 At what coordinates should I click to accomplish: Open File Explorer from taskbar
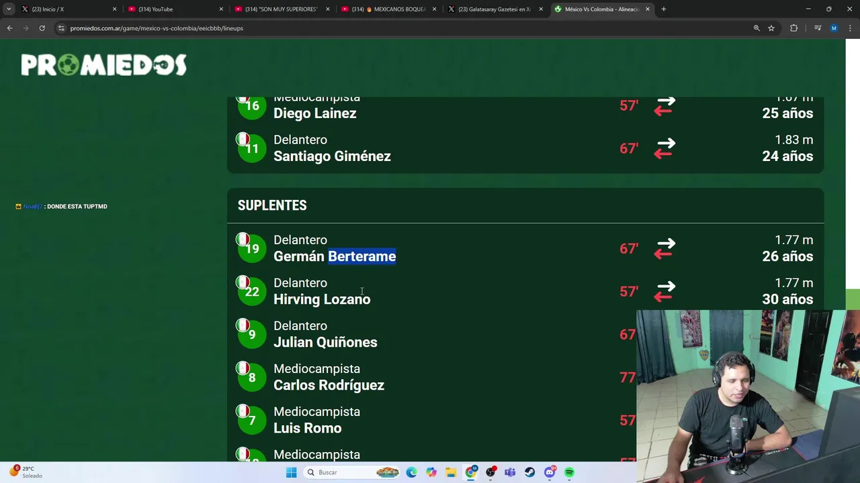point(451,472)
